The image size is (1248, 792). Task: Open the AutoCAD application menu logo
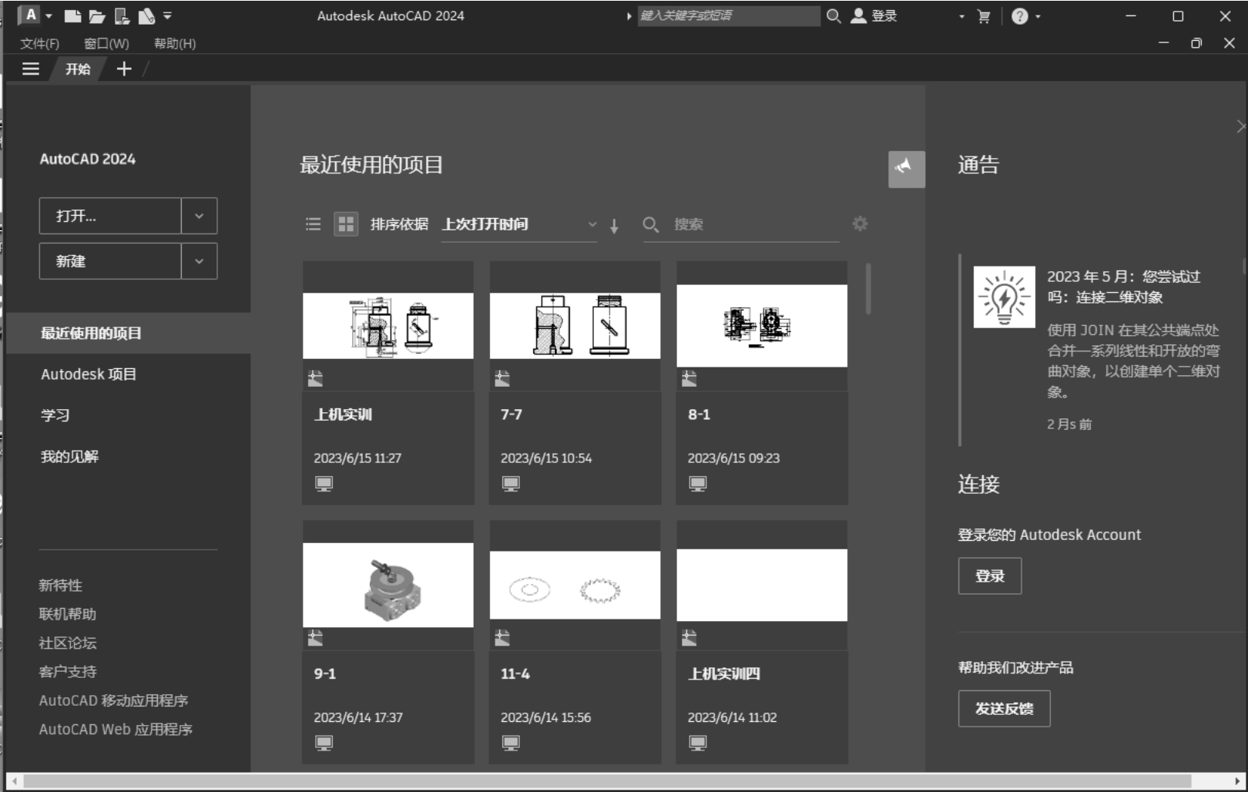[x=30, y=15]
